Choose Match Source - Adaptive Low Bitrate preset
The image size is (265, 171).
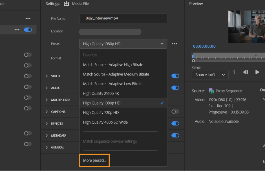click(x=123, y=84)
